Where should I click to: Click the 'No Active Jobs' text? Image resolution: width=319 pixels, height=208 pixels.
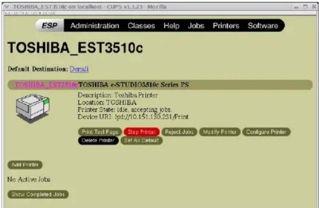coord(29,179)
